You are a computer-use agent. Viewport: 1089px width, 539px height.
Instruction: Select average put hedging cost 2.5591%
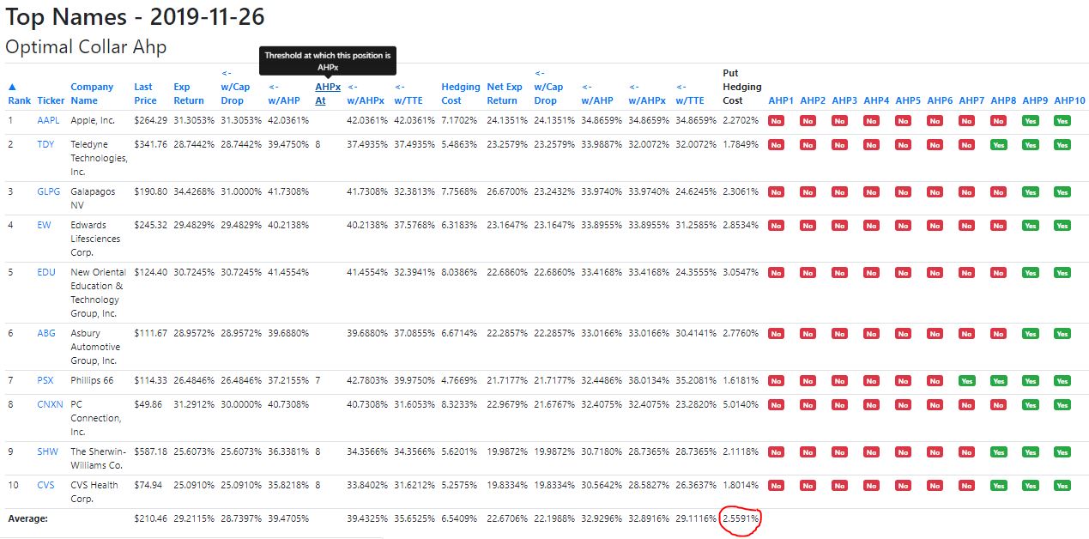[741, 518]
